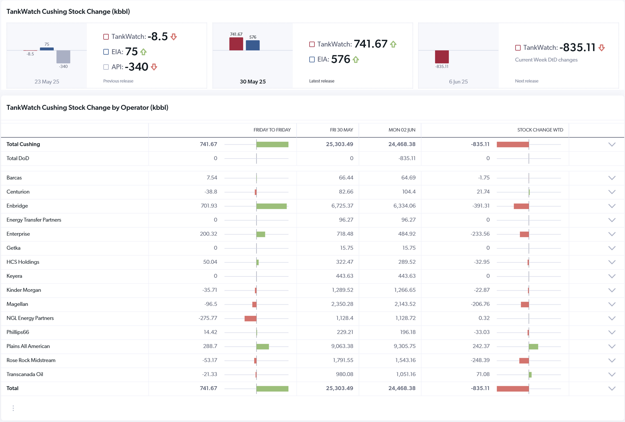Viewport: 625px width, 422px height.
Task: Click red down arrow beside TankWatch -835.11
Action: (602, 48)
